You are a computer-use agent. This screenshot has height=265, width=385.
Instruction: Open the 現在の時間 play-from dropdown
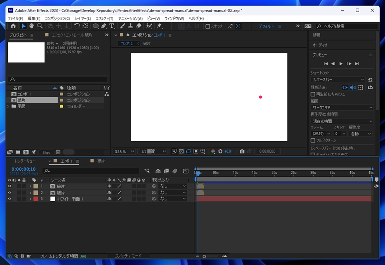click(342, 121)
